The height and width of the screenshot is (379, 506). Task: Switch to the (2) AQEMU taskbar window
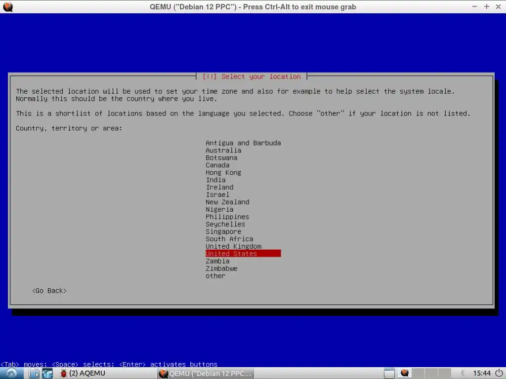click(x=83, y=373)
